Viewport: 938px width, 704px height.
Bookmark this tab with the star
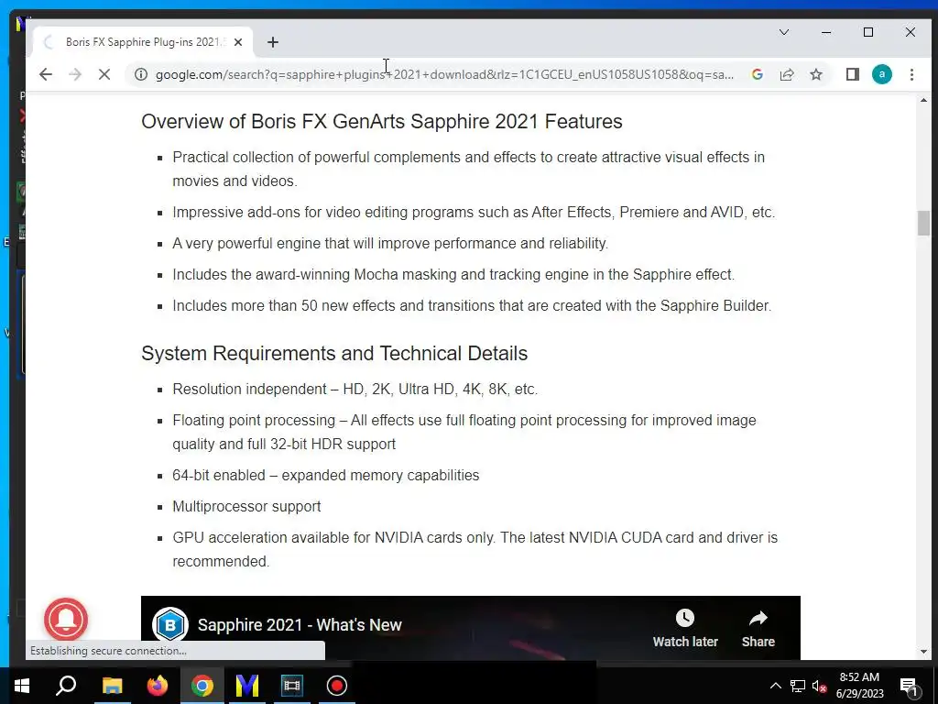(816, 74)
